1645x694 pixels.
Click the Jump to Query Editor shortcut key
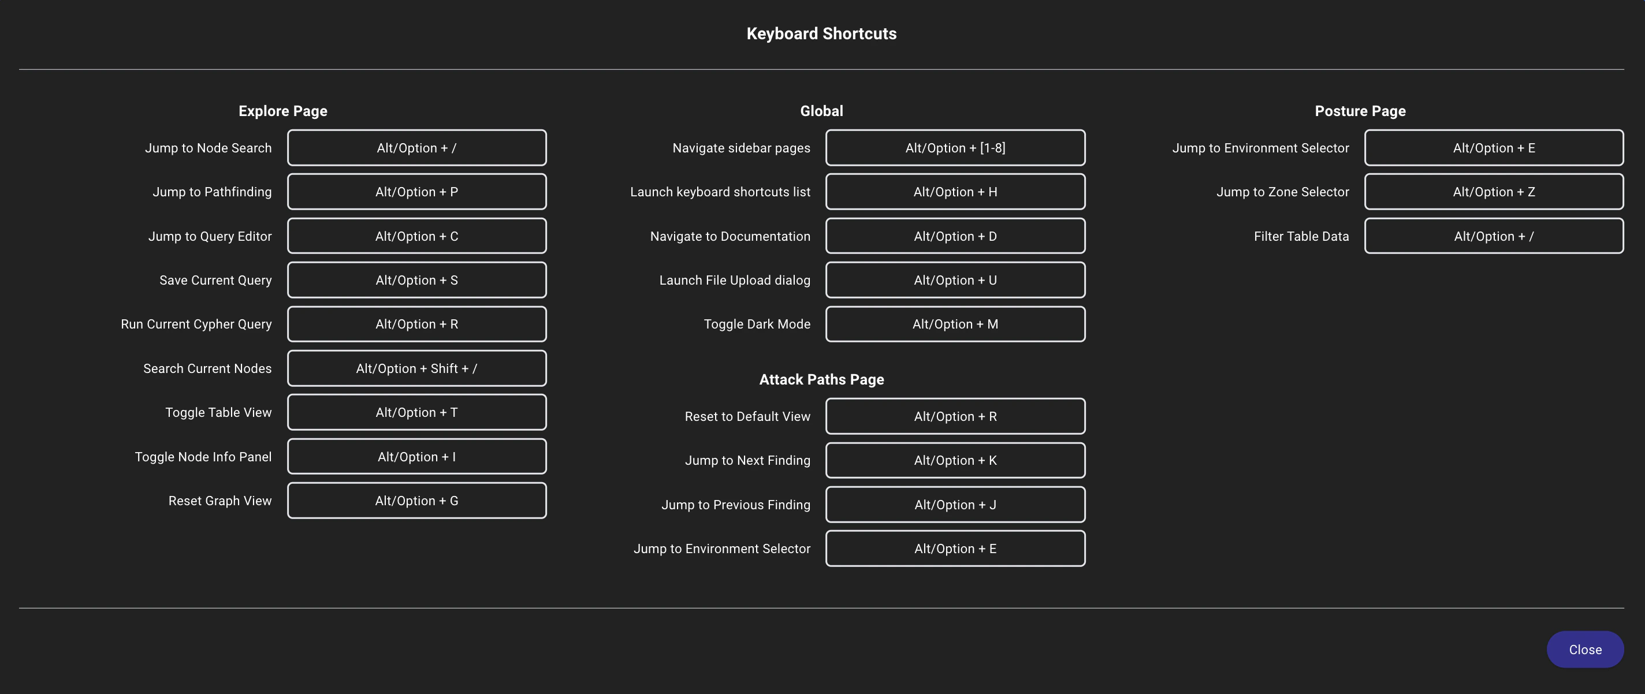point(416,236)
